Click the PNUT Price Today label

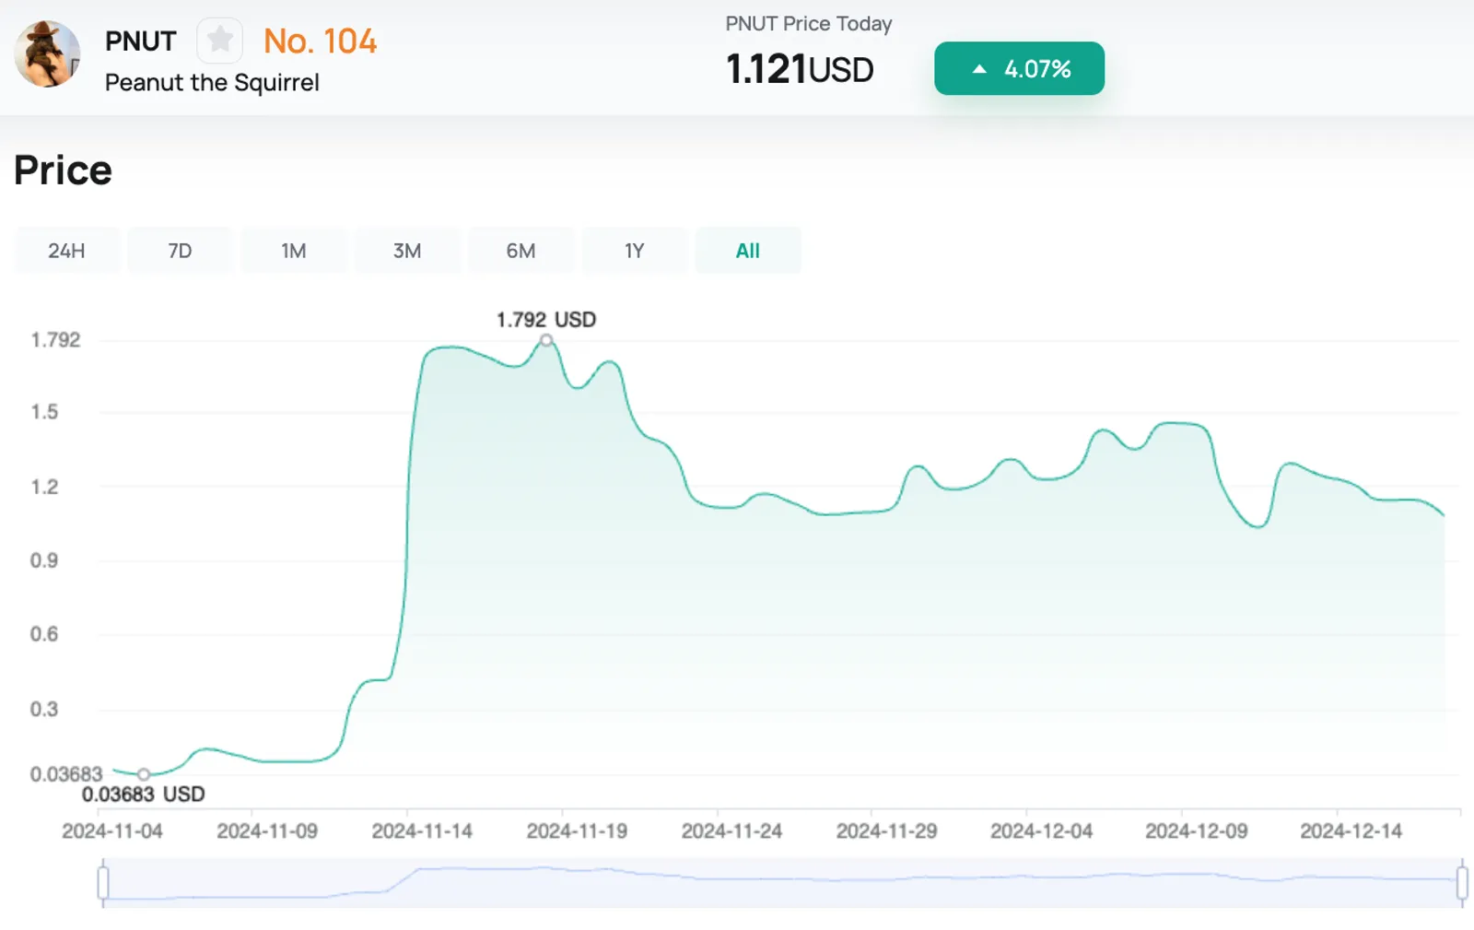(x=809, y=24)
